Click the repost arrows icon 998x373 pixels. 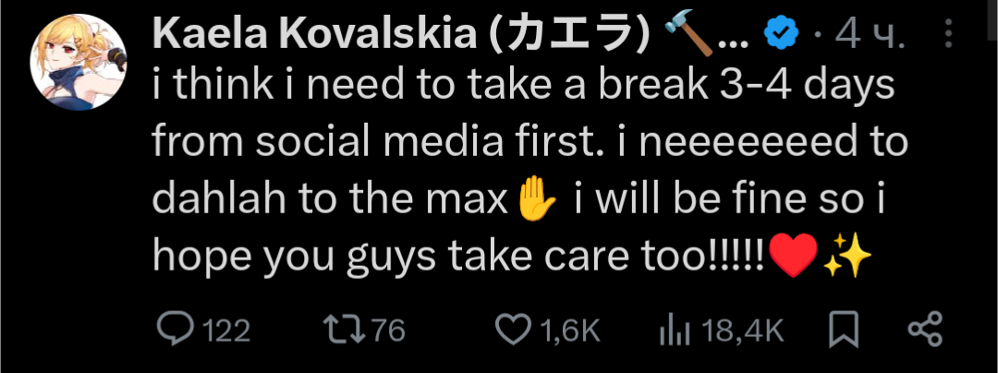point(344,329)
